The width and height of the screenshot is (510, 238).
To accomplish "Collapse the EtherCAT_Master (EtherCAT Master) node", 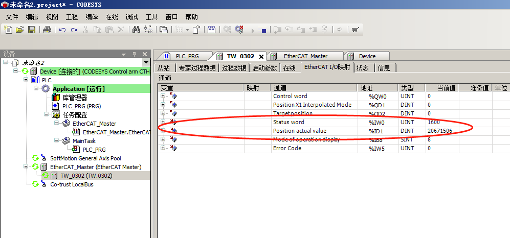I will [x=26, y=166].
